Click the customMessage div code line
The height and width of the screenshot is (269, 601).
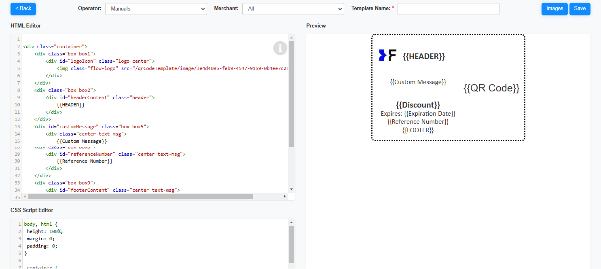pyautogui.click(x=92, y=127)
